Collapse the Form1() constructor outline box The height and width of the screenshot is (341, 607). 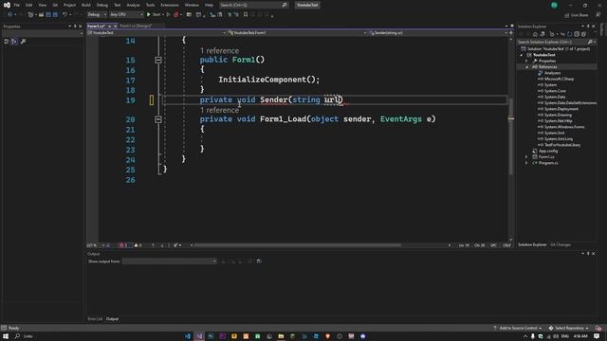(158, 60)
